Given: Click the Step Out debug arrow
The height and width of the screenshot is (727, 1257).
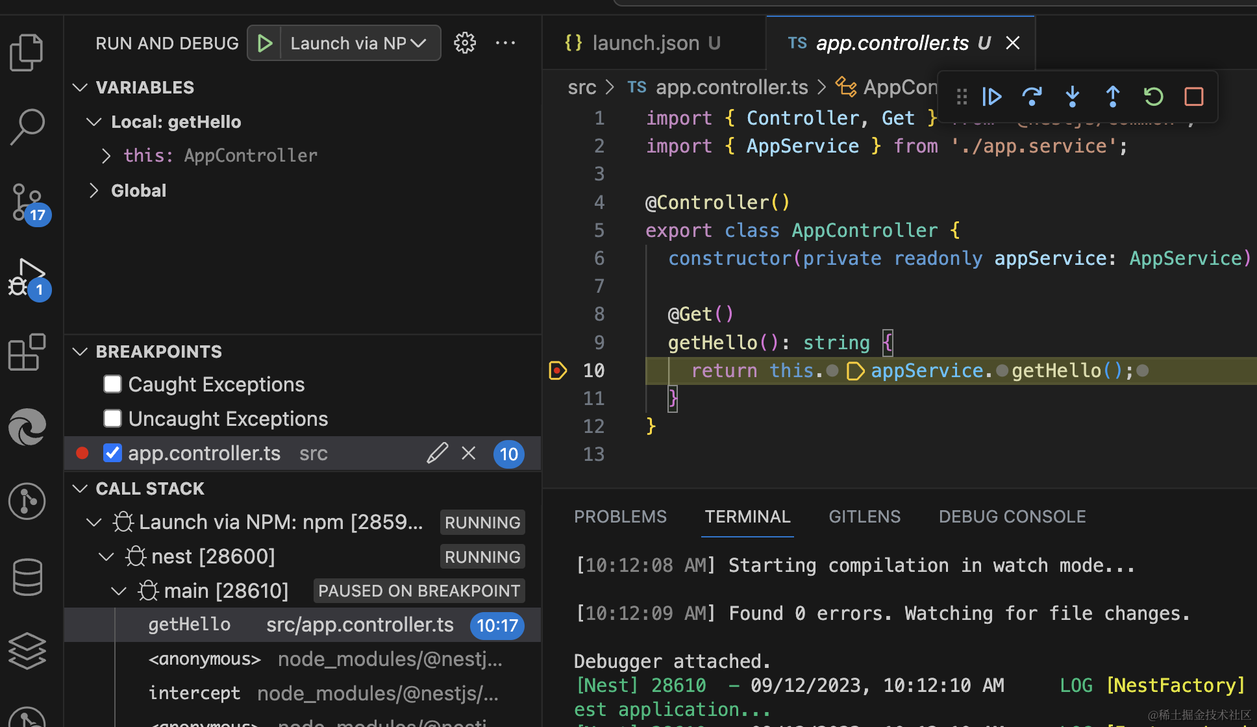Looking at the screenshot, I should 1112,97.
